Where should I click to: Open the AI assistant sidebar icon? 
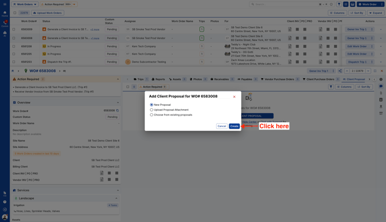point(5,34)
